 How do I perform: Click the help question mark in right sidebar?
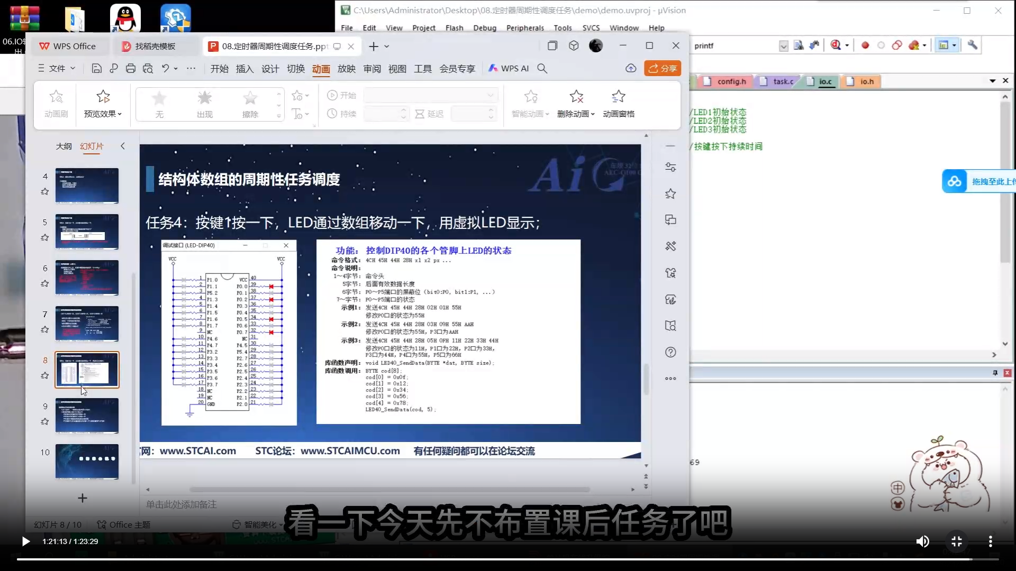[x=670, y=352]
